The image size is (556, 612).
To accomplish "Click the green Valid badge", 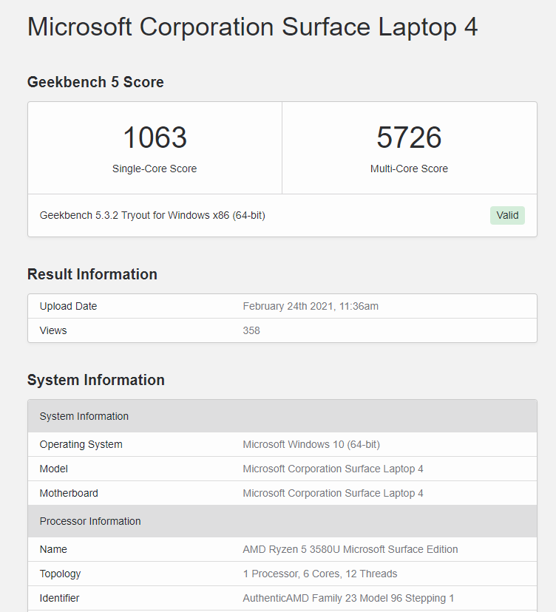I will click(507, 215).
